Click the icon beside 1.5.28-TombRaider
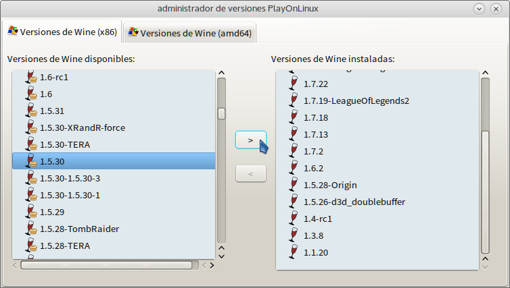 point(30,229)
